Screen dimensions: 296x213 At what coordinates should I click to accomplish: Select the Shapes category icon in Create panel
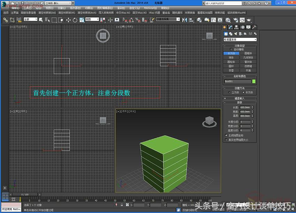click(231, 34)
